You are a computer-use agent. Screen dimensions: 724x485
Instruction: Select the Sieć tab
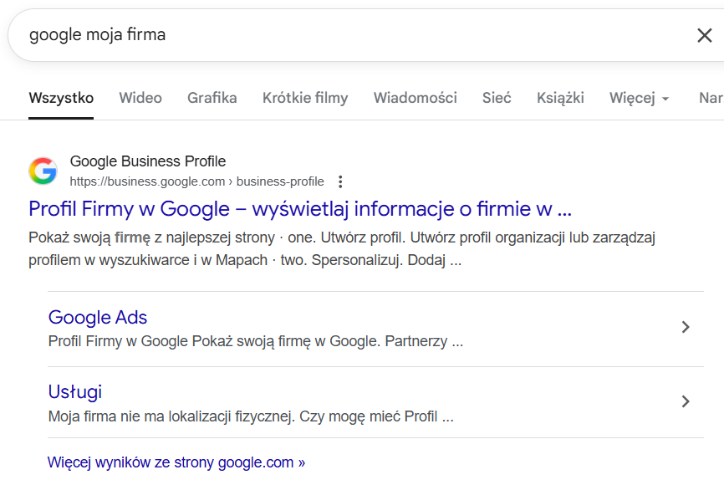(x=497, y=98)
